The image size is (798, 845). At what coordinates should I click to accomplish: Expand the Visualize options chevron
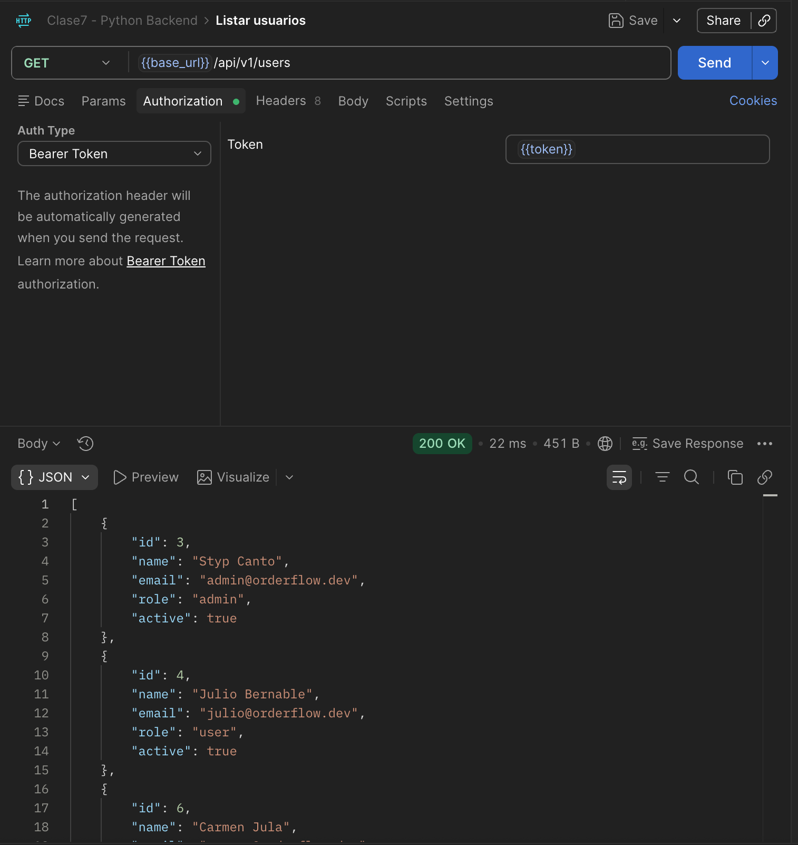click(x=289, y=477)
